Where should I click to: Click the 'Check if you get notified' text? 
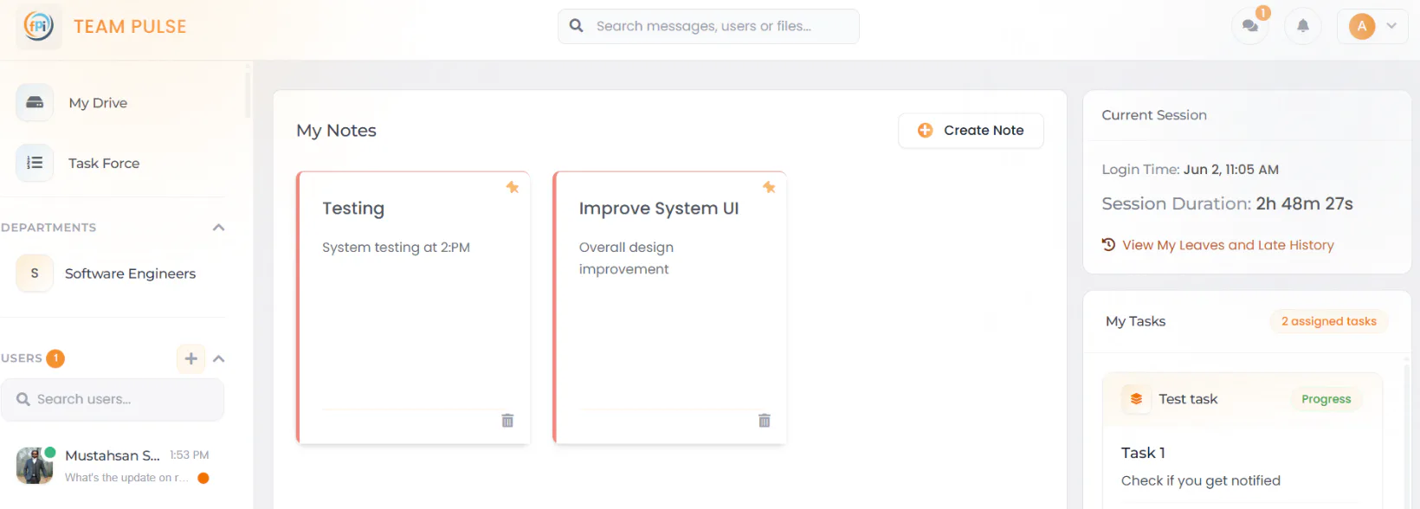(1201, 480)
